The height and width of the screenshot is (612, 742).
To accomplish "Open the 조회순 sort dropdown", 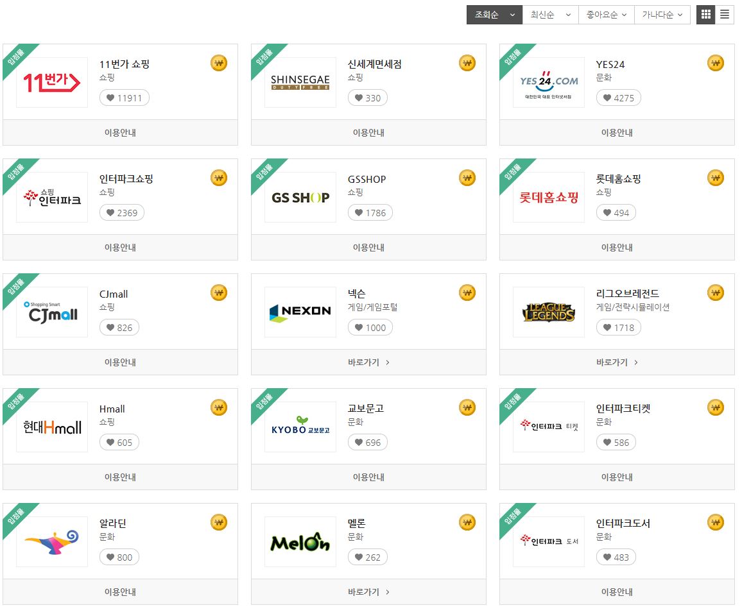I will pos(494,14).
